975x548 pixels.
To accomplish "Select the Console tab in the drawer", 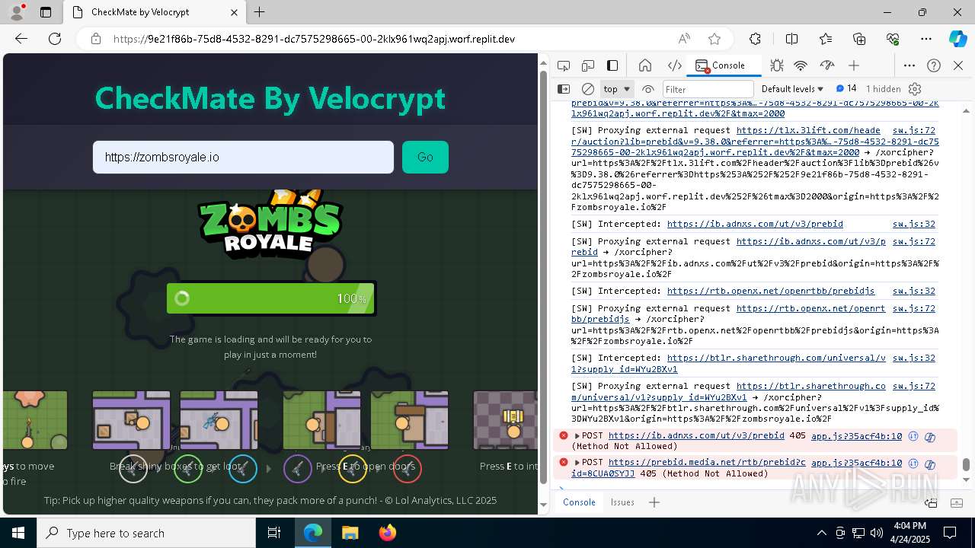I will (579, 502).
